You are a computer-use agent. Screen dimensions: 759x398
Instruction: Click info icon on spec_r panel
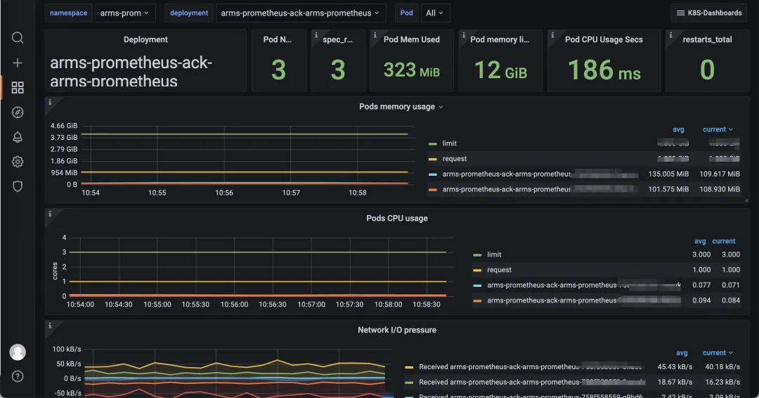point(316,35)
